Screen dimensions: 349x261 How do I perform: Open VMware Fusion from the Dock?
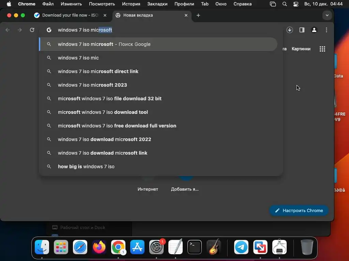point(260,247)
